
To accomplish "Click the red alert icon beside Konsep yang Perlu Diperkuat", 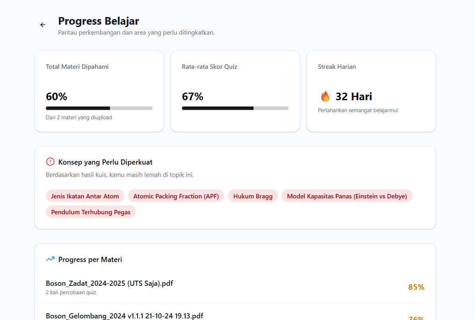I will pyautogui.click(x=50, y=162).
